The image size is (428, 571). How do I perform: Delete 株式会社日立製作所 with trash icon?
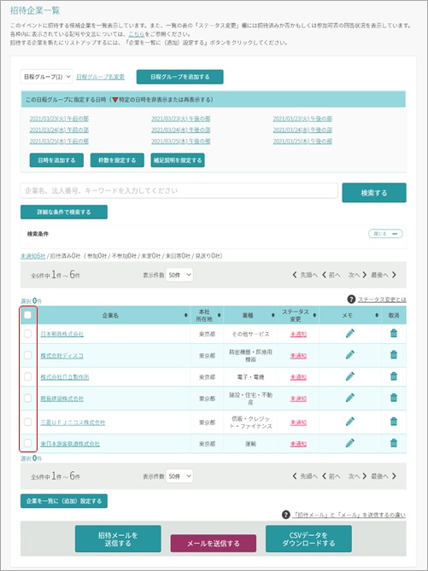pyautogui.click(x=394, y=376)
